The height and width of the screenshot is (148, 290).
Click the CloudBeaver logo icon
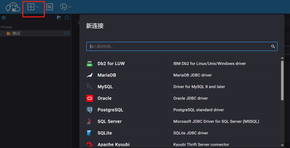(13, 7)
